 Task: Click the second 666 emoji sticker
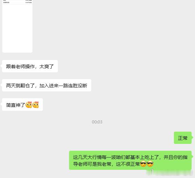(36, 105)
